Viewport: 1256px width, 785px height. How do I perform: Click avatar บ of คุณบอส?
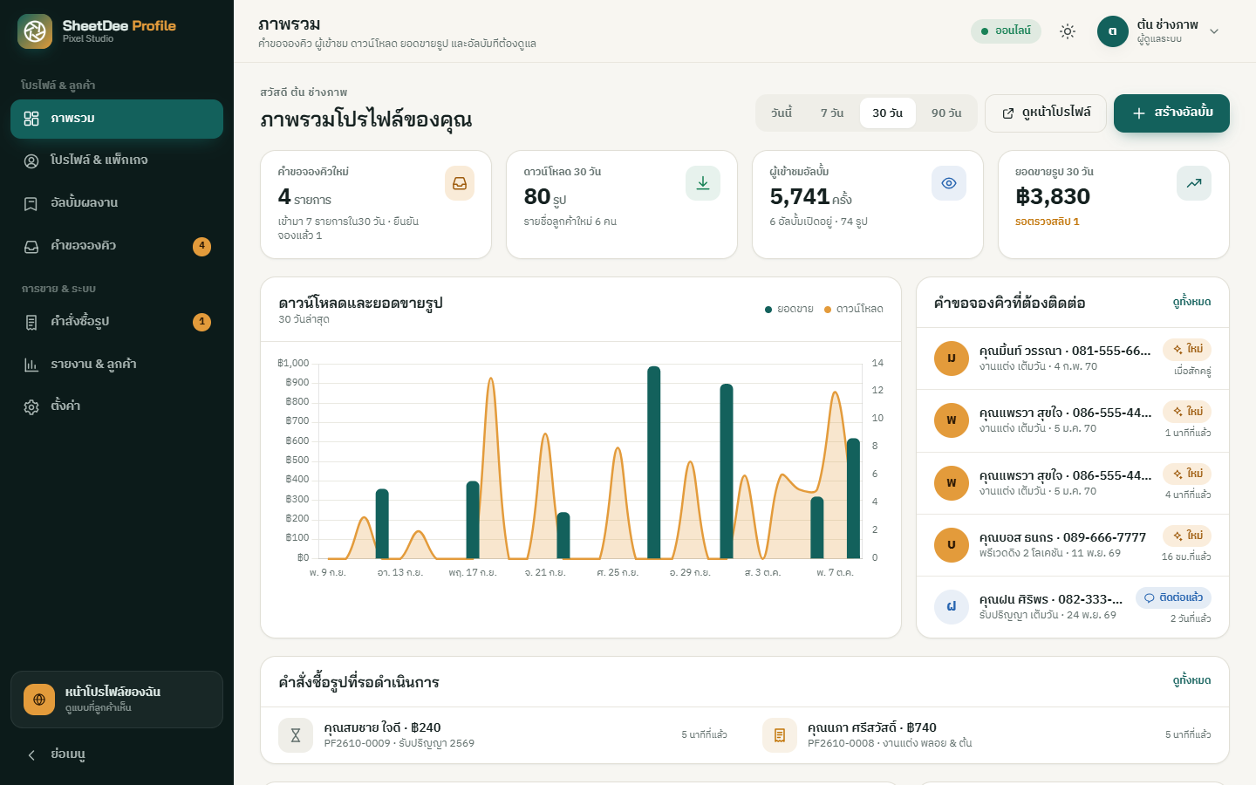[x=952, y=545]
